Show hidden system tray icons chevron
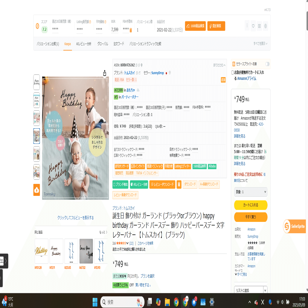This screenshot has width=308, height=308. point(249,302)
